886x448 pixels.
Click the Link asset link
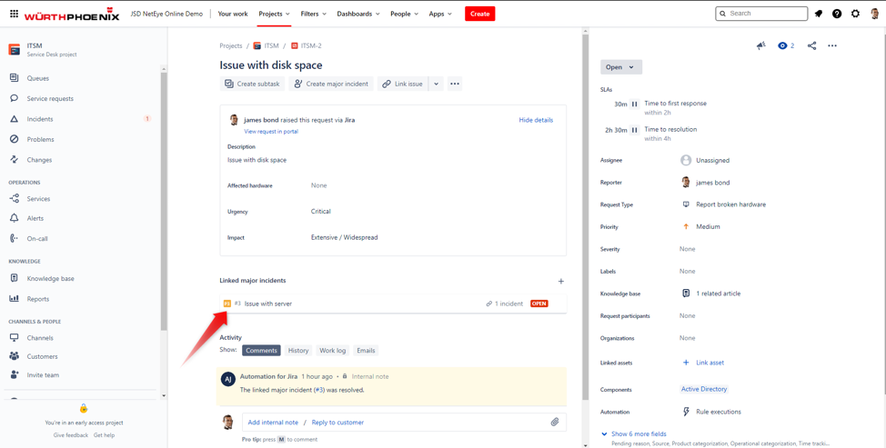pos(710,363)
